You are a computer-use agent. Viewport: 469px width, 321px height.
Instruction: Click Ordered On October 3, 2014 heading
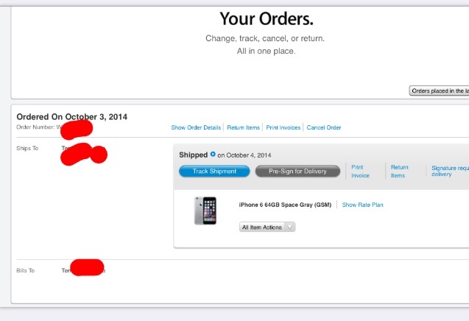pos(72,116)
